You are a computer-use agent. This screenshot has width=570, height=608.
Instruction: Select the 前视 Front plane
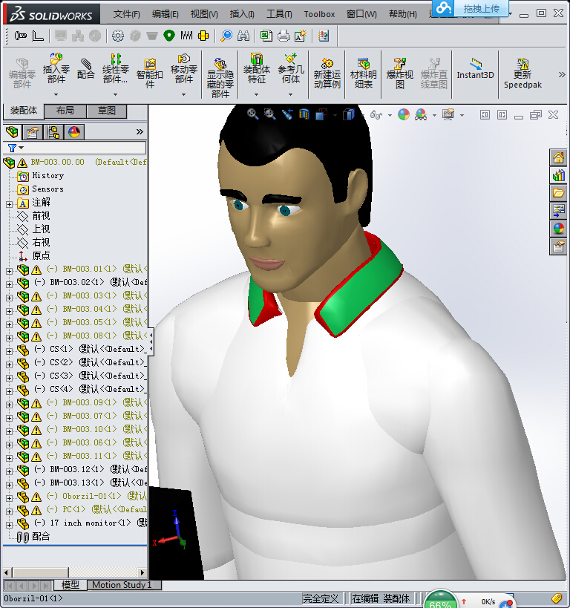pos(41,215)
